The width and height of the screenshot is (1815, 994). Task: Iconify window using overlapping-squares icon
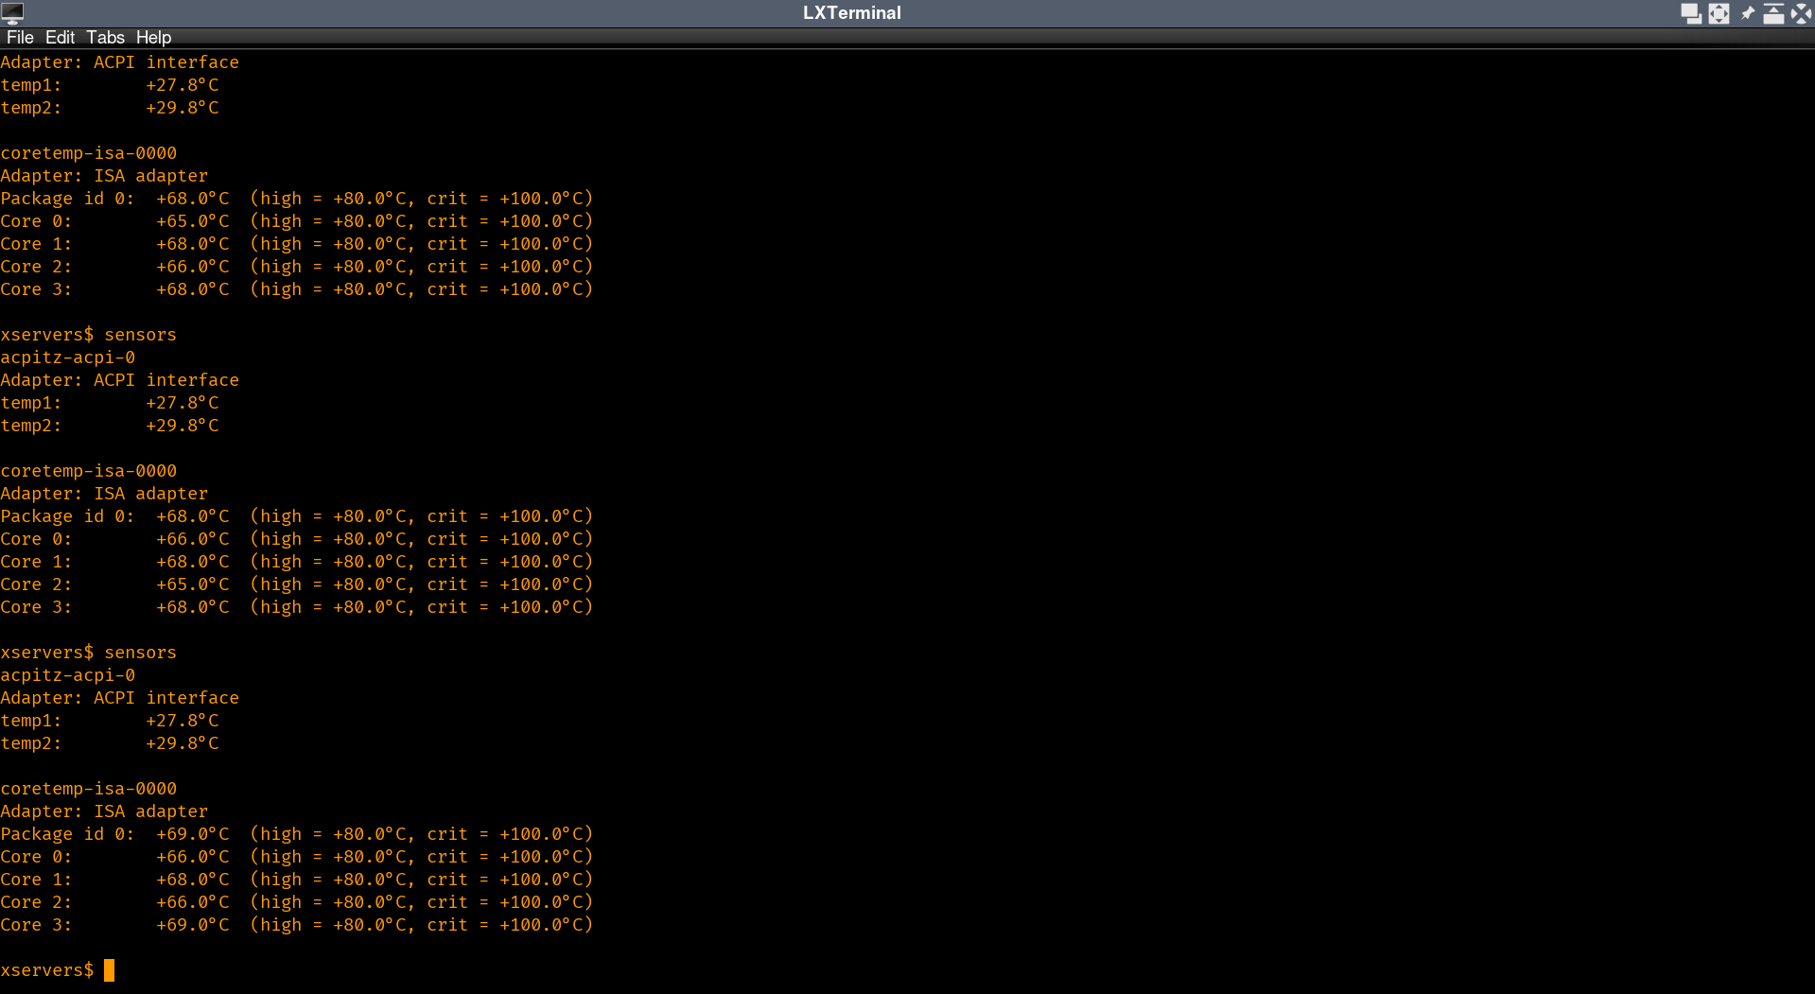[x=1690, y=13]
